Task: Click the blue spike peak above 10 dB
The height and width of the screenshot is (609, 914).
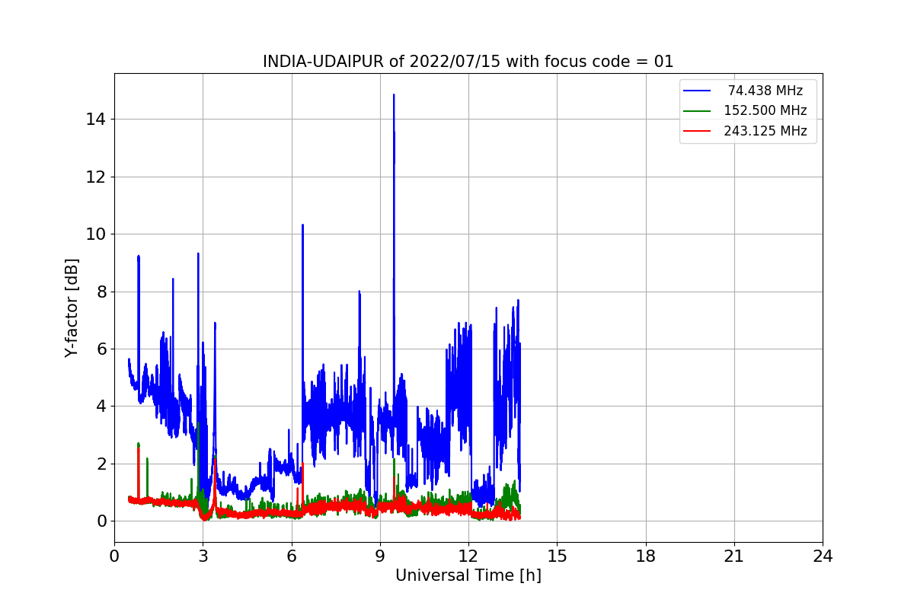Action: (302, 225)
